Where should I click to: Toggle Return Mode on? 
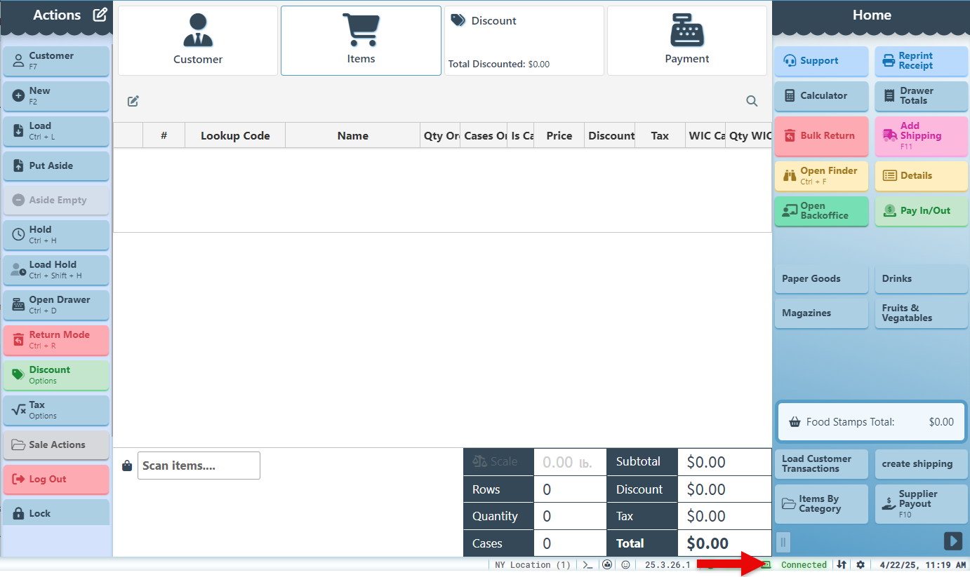pos(56,340)
